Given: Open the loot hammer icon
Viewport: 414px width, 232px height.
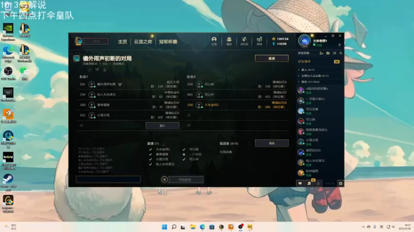Looking at the screenshot, I should coord(244,41).
